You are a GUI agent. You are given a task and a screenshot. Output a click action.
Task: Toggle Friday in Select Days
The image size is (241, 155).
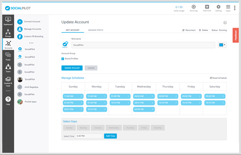coord(144,128)
